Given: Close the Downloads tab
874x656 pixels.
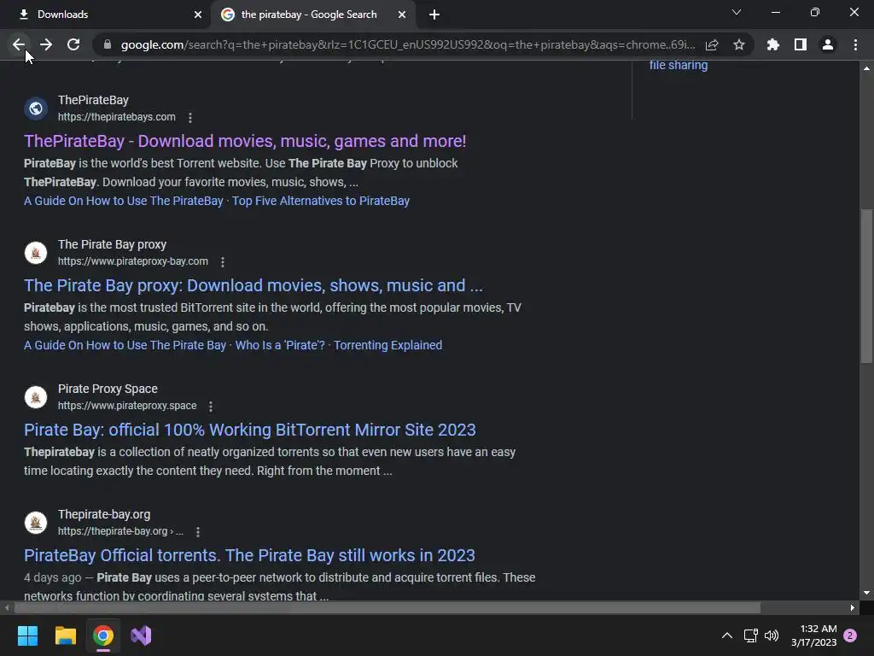Looking at the screenshot, I should 198,15.
